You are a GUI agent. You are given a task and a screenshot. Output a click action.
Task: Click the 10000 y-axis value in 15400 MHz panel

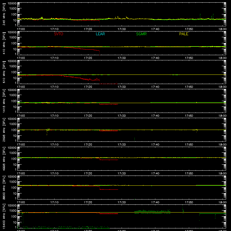point(12,206)
